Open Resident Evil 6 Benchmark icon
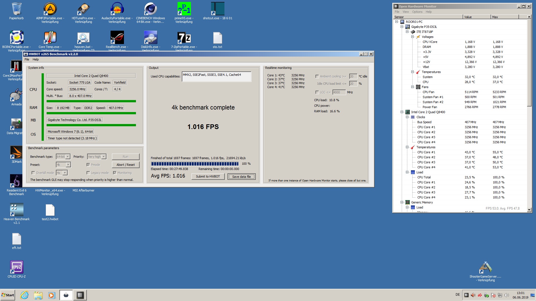Viewport: 536px width, 301px height. coord(16,181)
